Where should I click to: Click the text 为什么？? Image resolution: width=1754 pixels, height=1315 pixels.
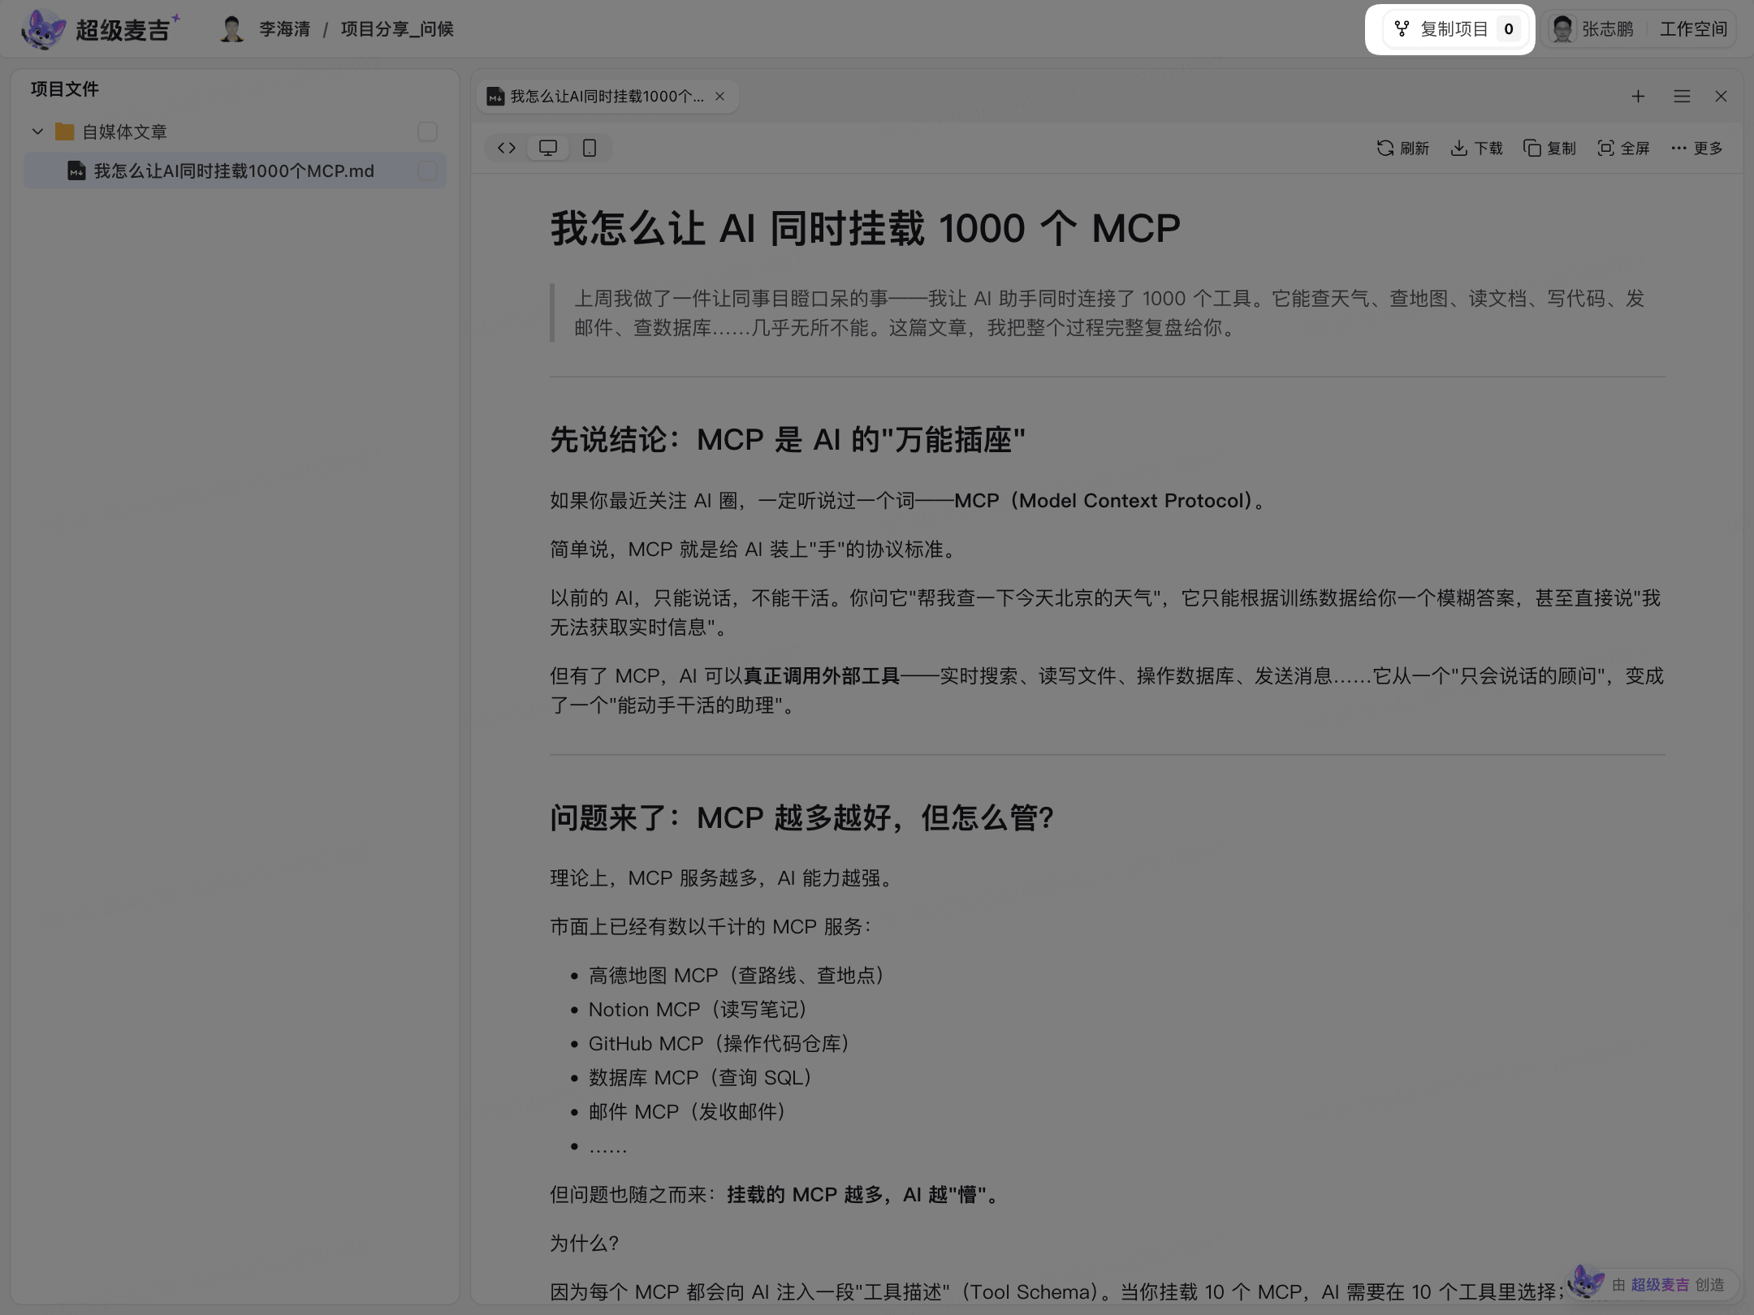tap(585, 1243)
